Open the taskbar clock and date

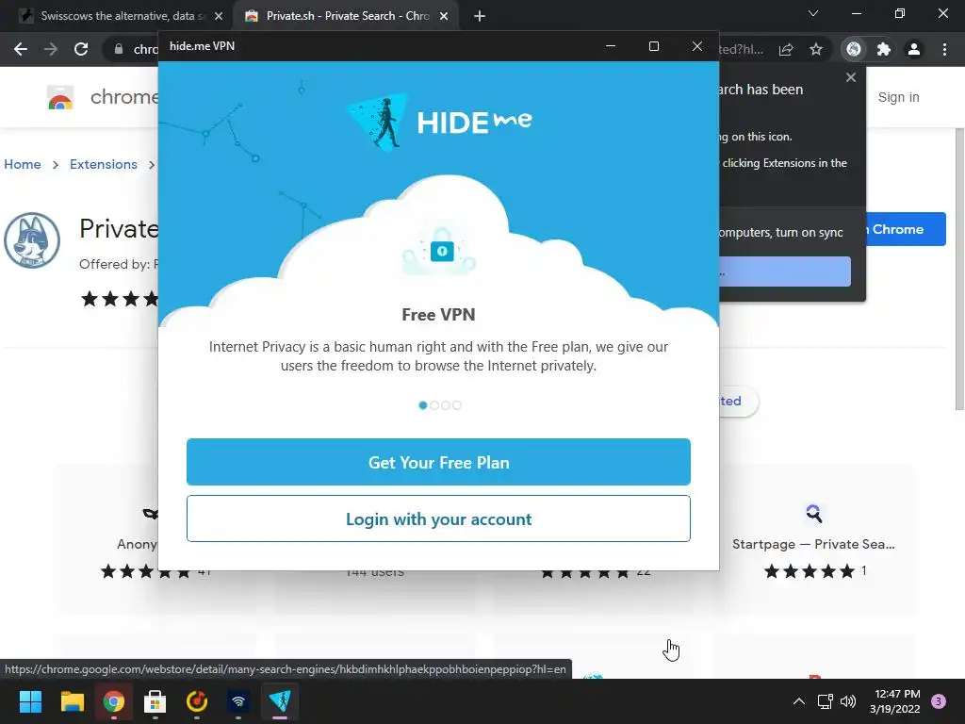[895, 701]
